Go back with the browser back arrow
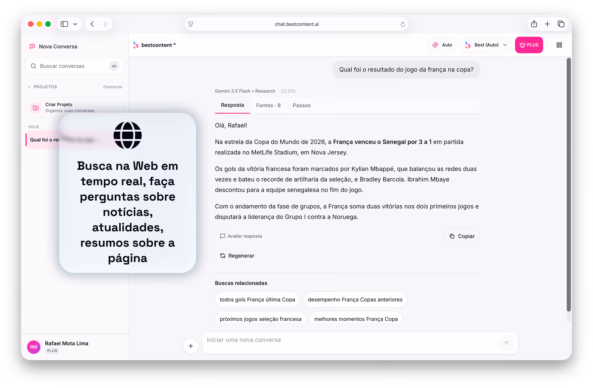The image size is (593, 388). (92, 24)
